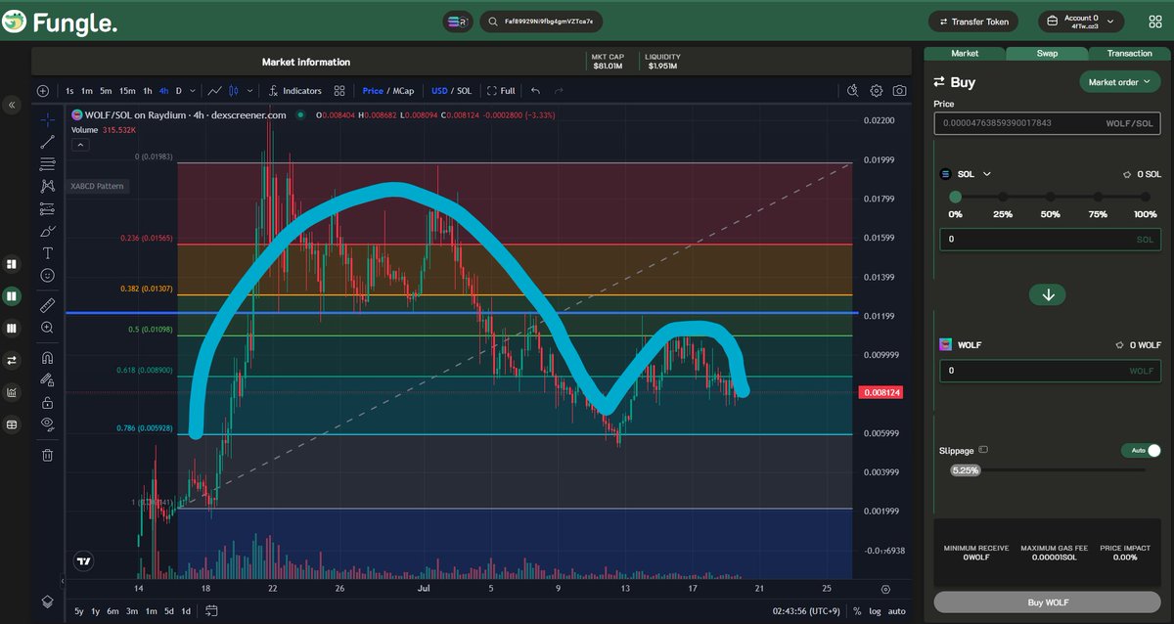Adjust the slippage slider at 5.25%
The image size is (1174, 624).
tap(966, 469)
